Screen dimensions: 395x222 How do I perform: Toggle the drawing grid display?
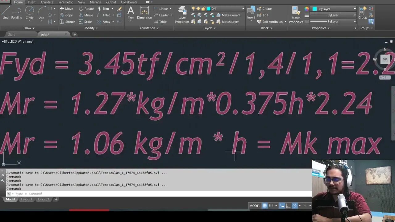point(264,206)
